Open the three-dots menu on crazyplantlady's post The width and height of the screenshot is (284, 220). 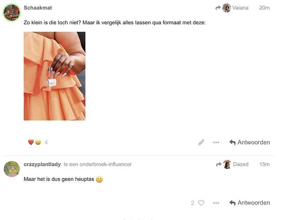216,203
